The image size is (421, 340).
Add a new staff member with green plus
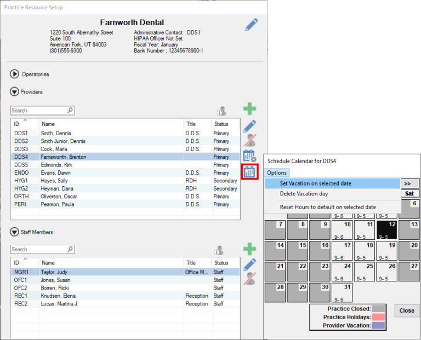250,249
